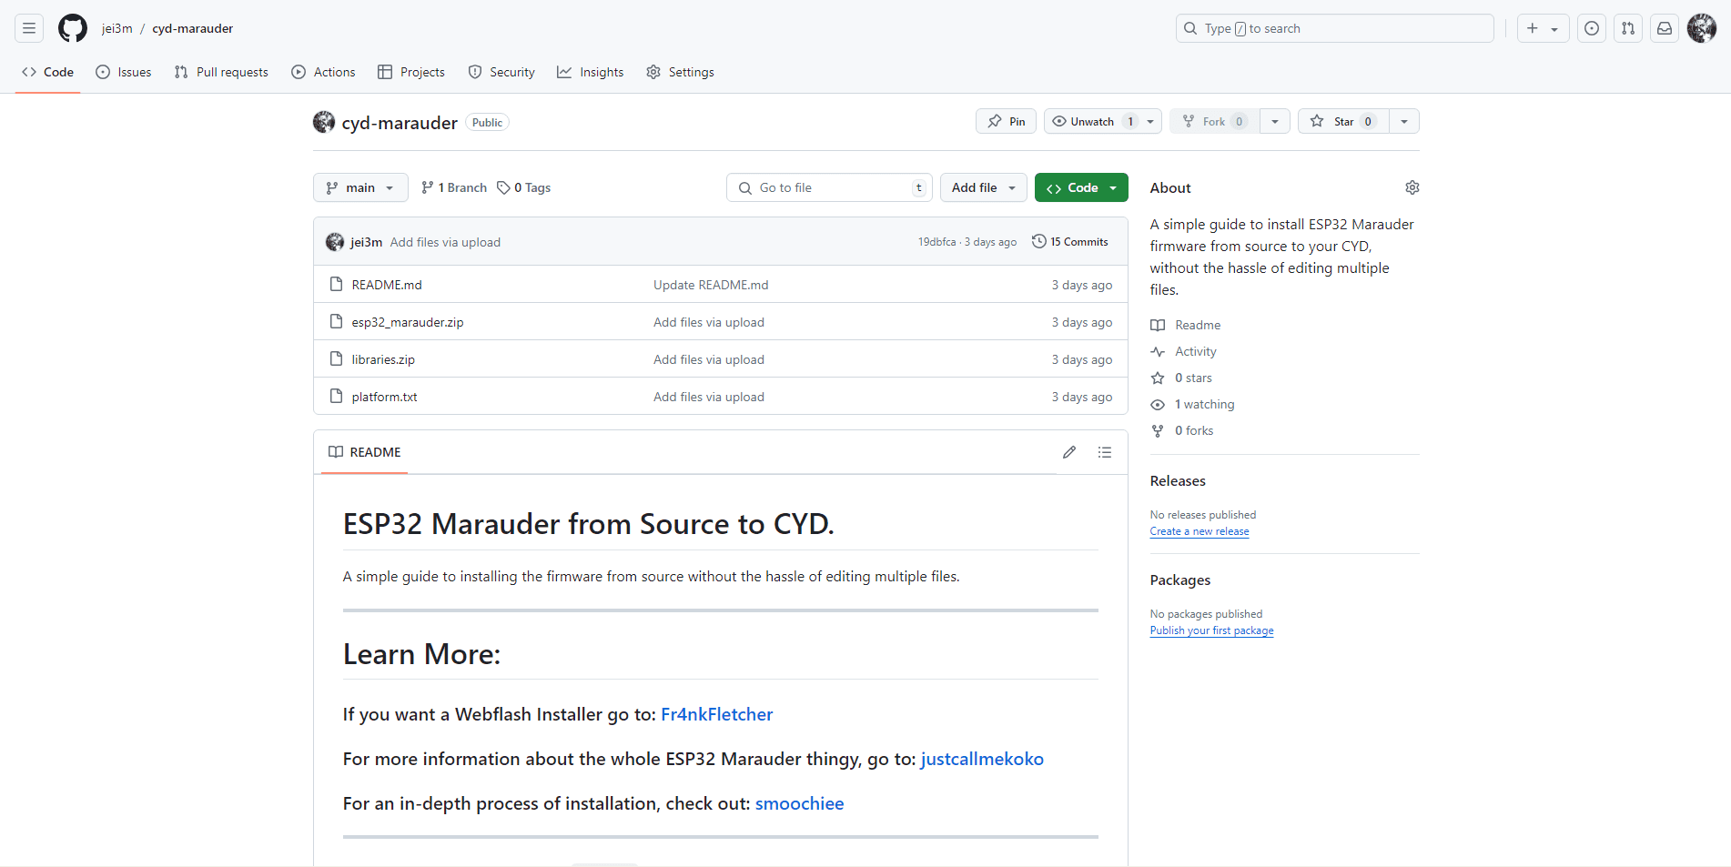Open the libraries.zip file name
The height and width of the screenshot is (867, 1731).
[x=383, y=359]
